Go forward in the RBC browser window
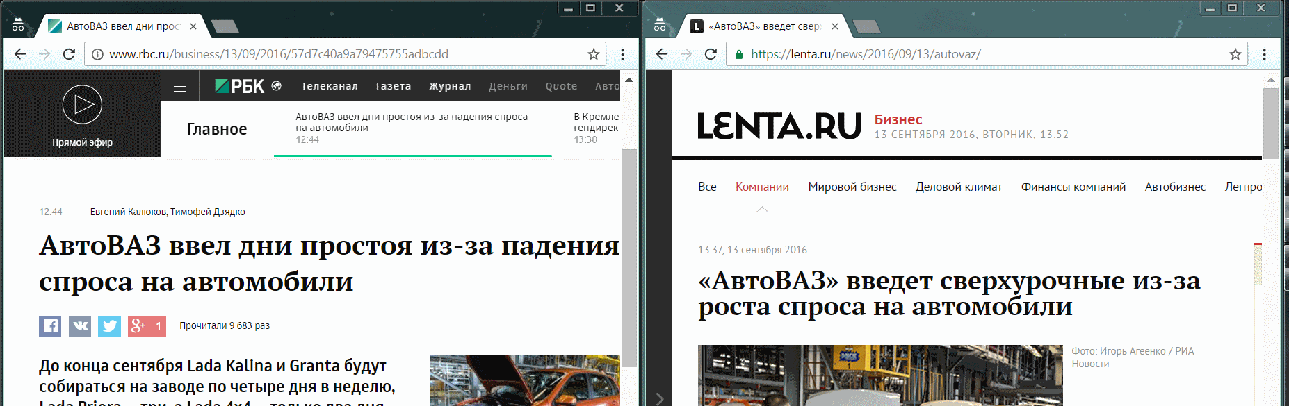 click(x=44, y=54)
